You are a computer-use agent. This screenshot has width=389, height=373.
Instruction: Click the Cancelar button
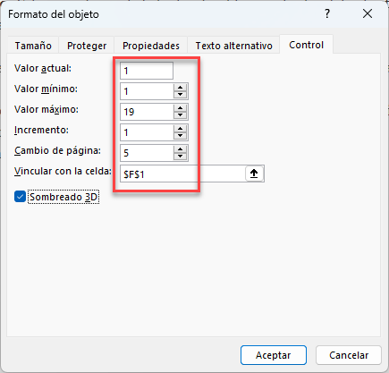349,355
